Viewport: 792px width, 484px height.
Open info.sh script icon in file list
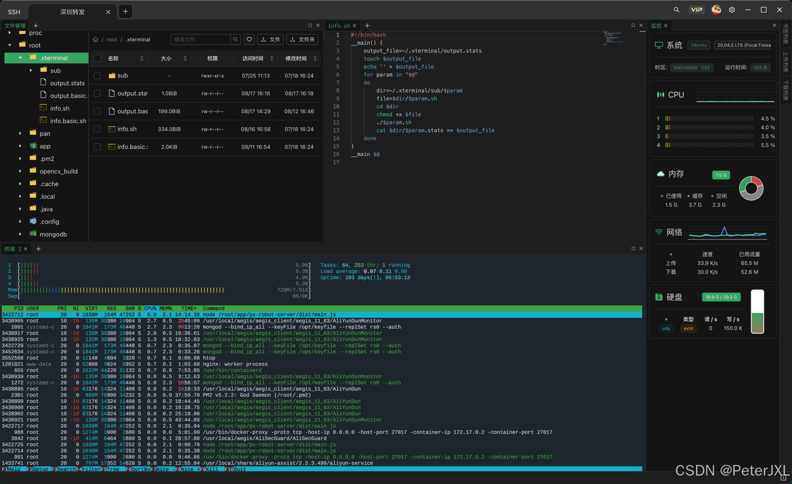click(112, 129)
